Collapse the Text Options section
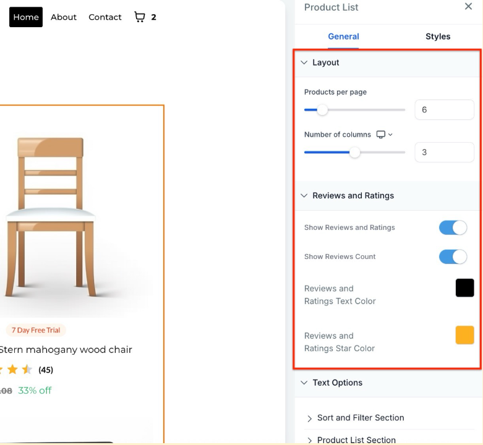The image size is (483, 445). point(304,383)
